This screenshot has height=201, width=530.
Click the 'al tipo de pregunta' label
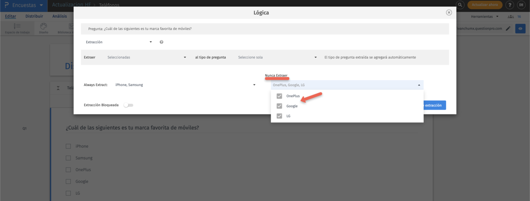click(x=211, y=57)
